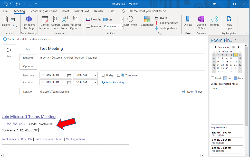Open the Format Text tab

[81, 11]
